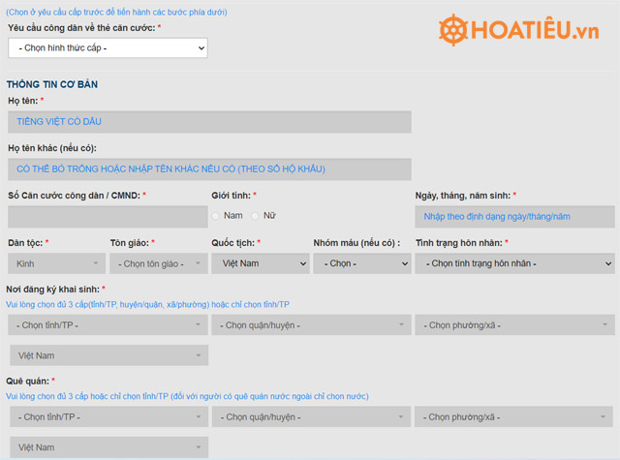Expand the Nhóm máu dropdown
Screen dimensions: 620x460
pyautogui.click(x=361, y=263)
